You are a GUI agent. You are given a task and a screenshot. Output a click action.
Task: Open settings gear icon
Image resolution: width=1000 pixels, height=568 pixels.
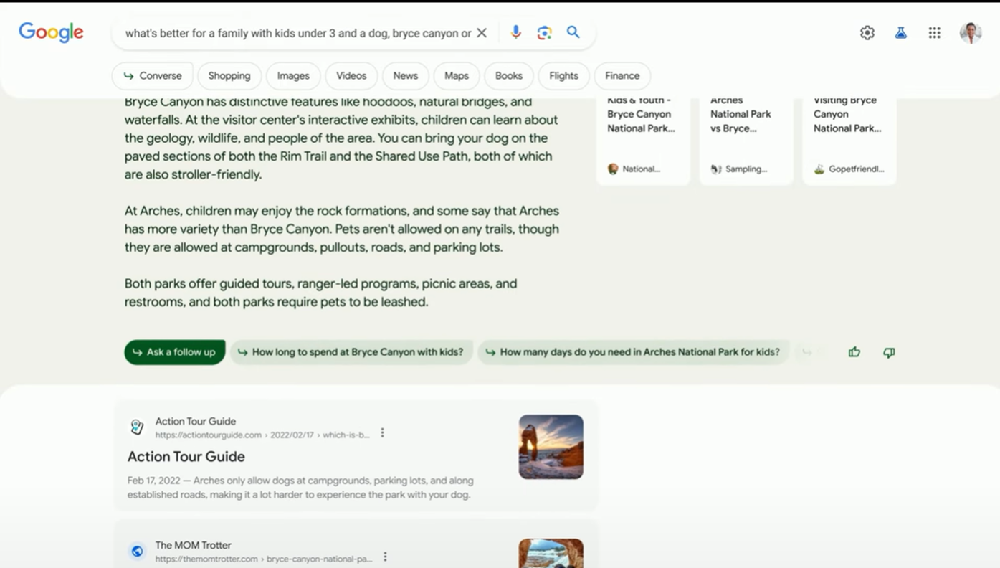tap(867, 33)
